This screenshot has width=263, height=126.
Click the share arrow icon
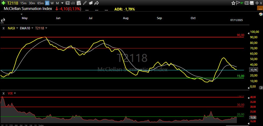pos(97,3)
